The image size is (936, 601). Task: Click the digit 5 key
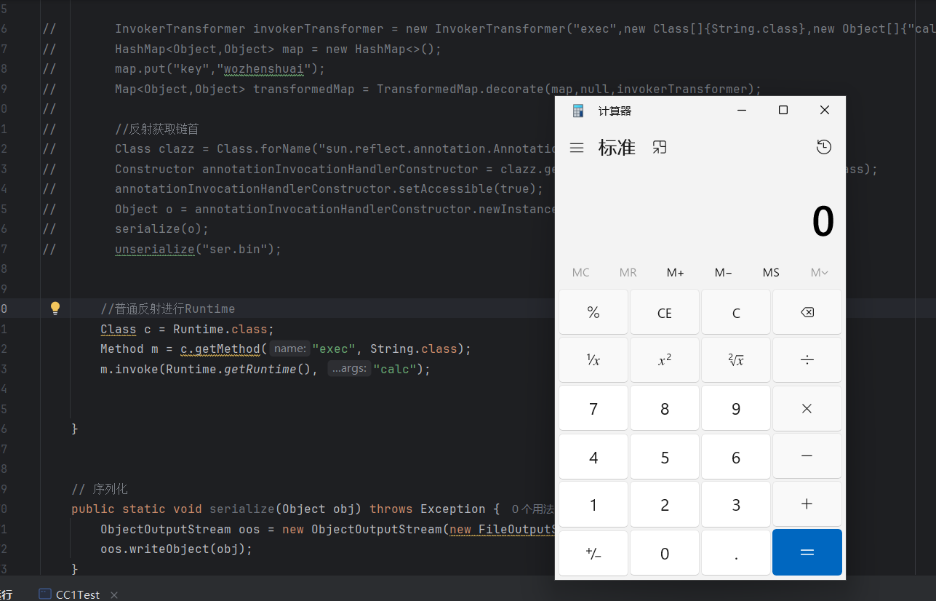[x=665, y=456]
